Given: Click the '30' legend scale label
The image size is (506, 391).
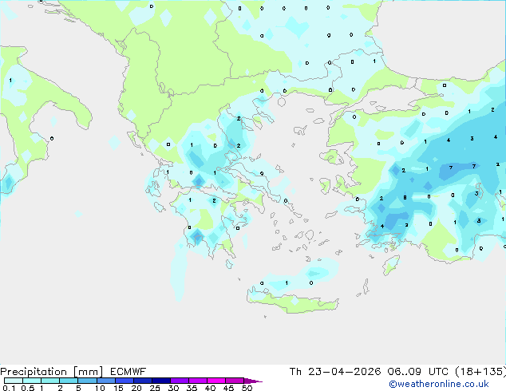Looking at the screenshot, I should pos(173,388).
